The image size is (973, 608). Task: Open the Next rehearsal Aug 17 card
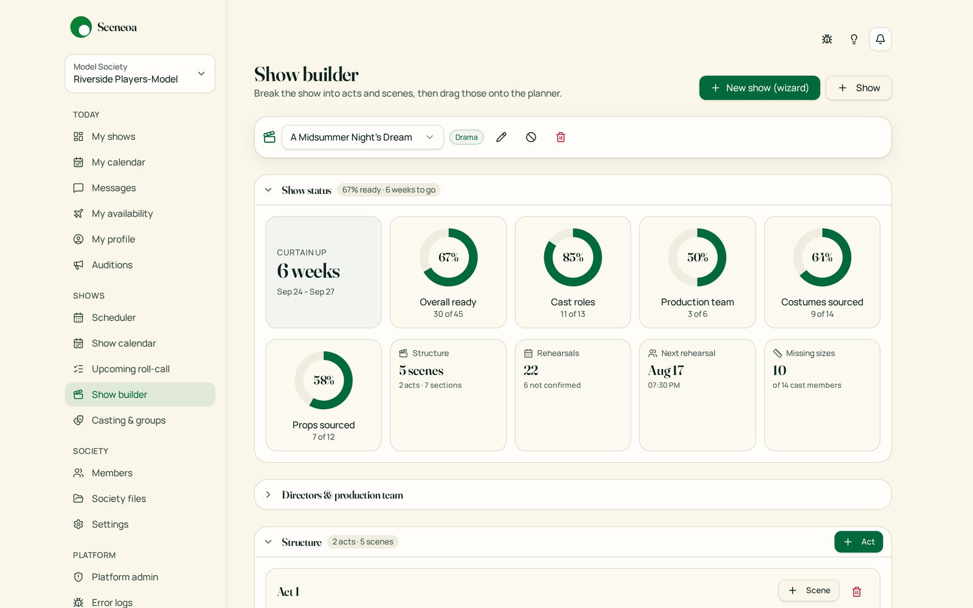[698, 395]
